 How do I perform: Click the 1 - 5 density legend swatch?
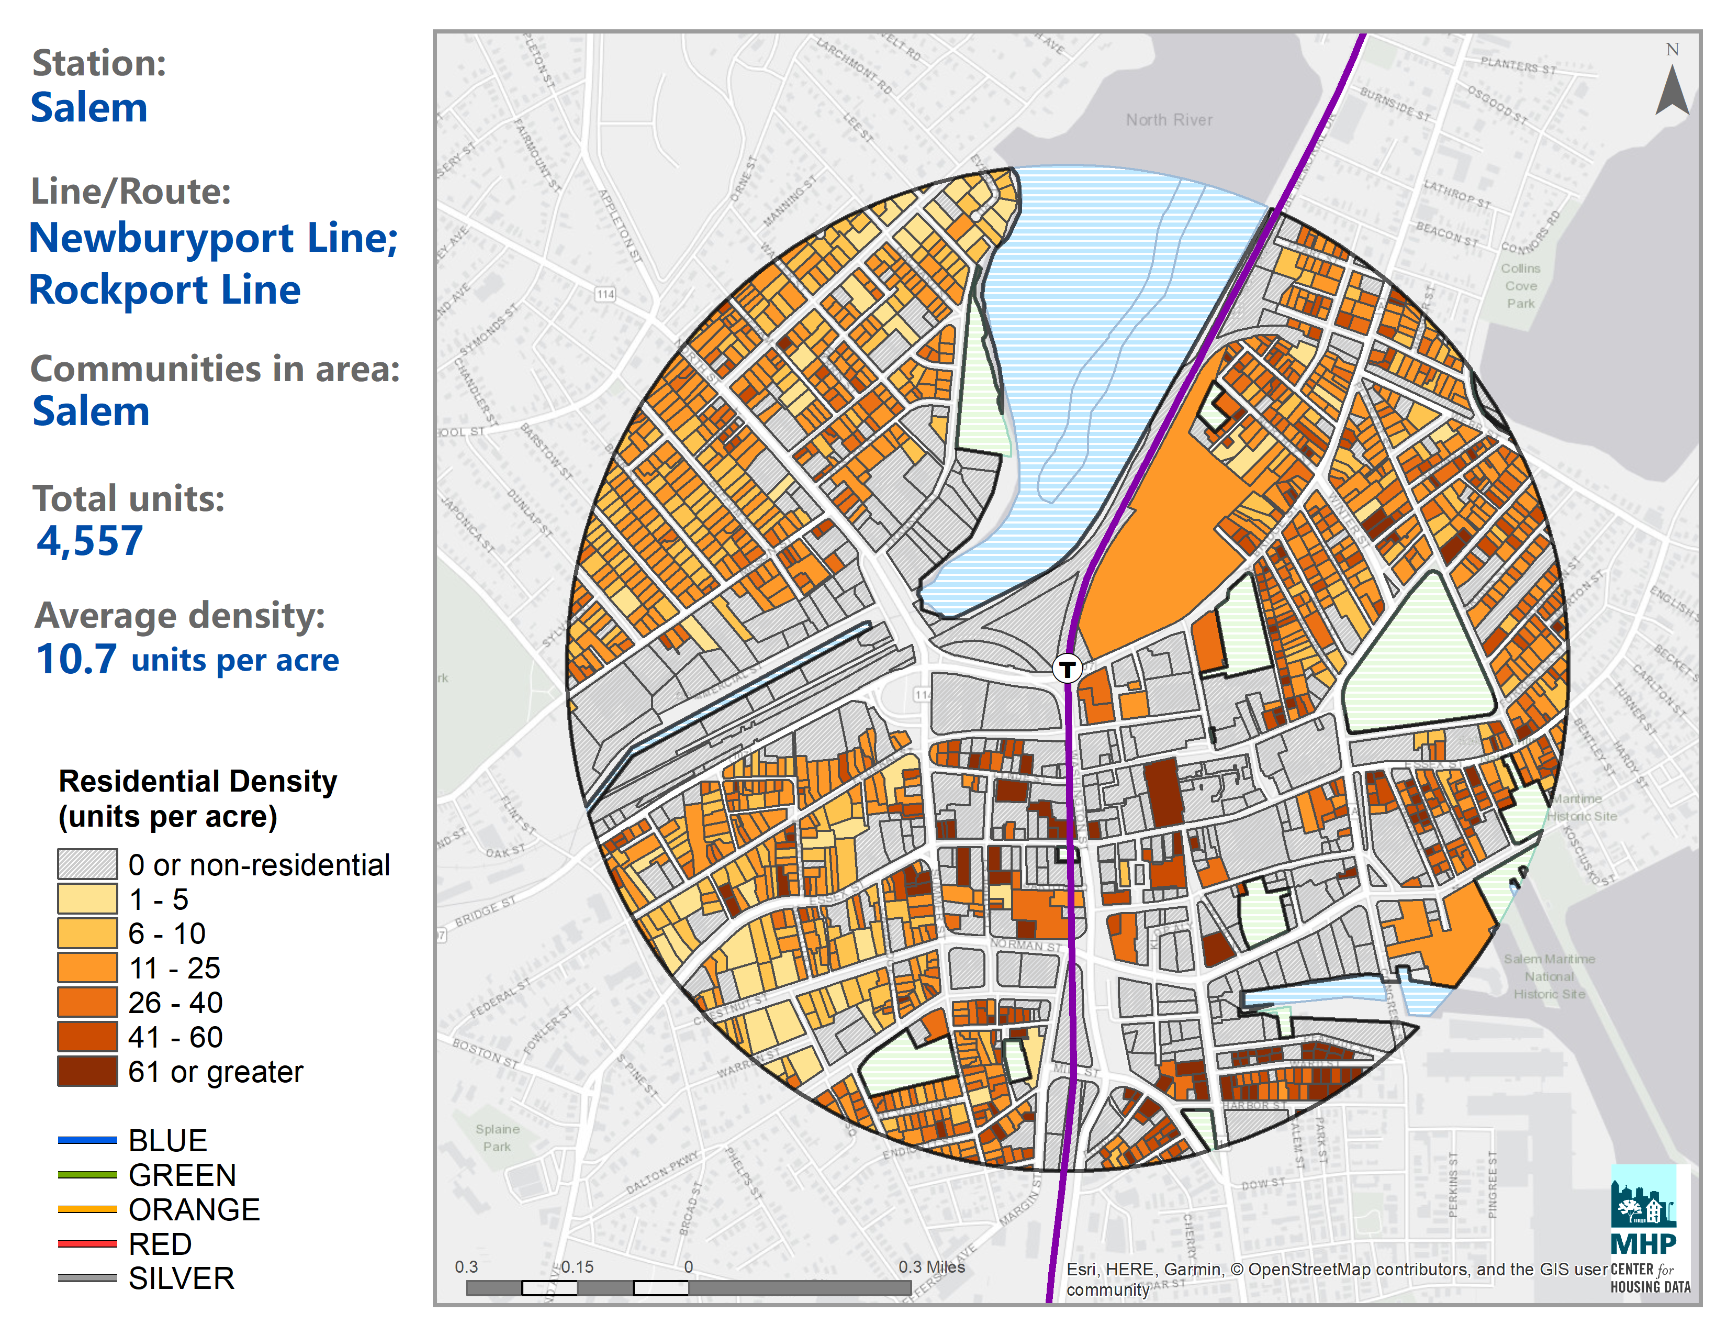87,899
